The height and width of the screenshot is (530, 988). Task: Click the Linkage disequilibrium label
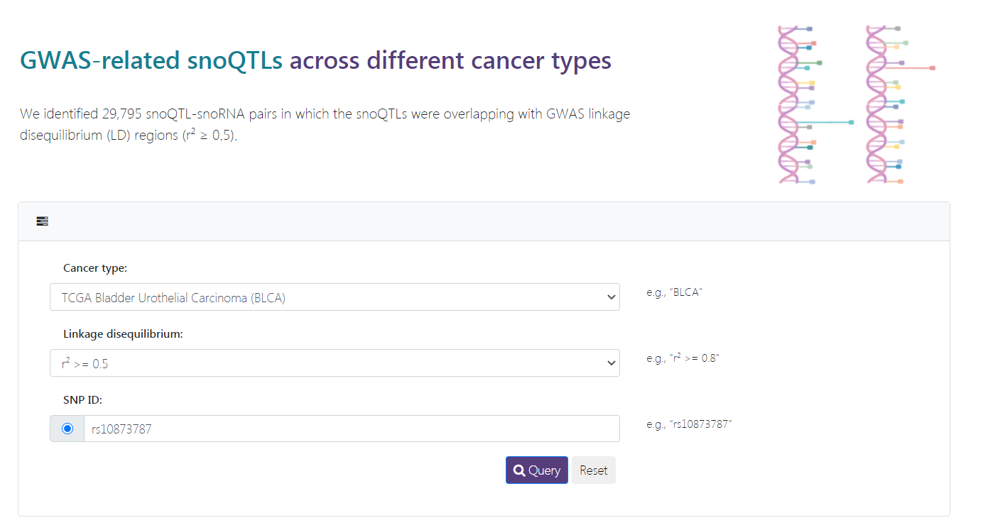(123, 334)
